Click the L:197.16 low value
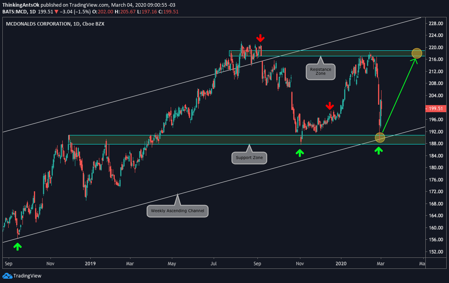Viewport: 449px width, 283px height. click(x=147, y=12)
